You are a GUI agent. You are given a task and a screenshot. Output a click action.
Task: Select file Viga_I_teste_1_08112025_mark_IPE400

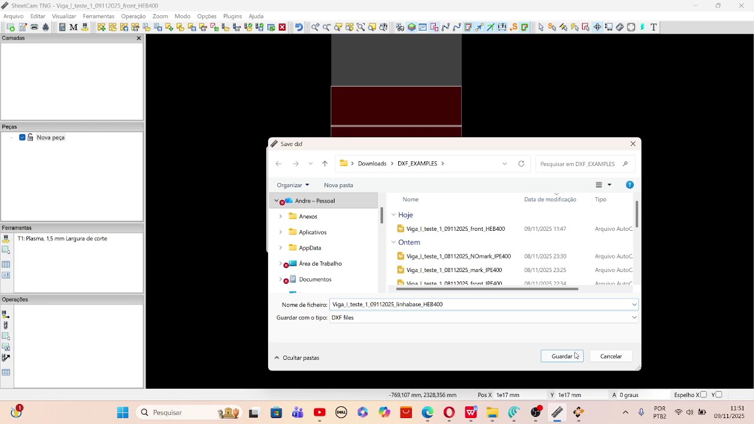tap(454, 270)
